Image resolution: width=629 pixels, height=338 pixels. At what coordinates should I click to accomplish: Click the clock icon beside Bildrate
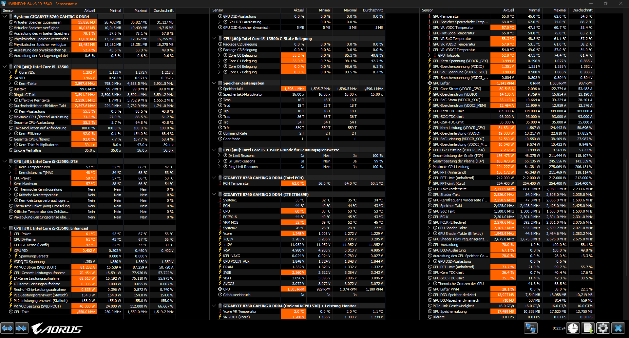[x=430, y=317]
